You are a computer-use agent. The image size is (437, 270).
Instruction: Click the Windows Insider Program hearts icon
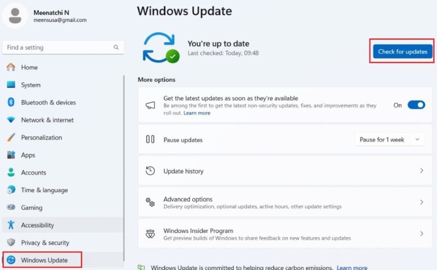point(150,233)
